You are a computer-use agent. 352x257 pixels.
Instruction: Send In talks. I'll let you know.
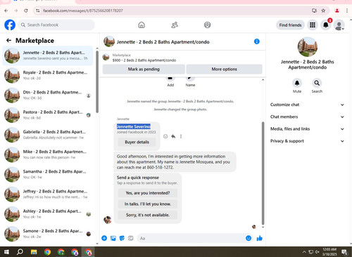[148, 204]
